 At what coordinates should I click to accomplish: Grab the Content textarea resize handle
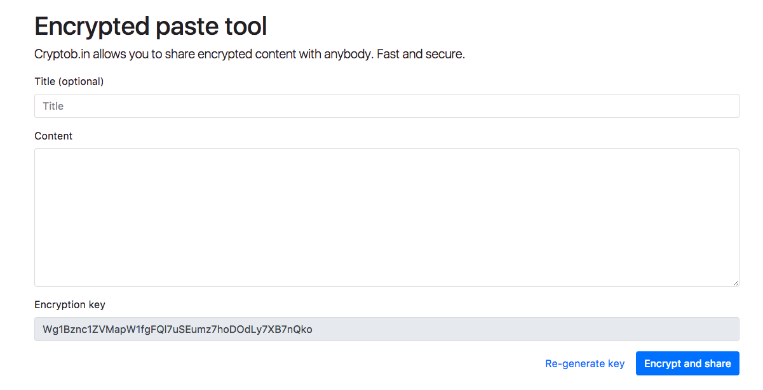[x=736, y=283]
